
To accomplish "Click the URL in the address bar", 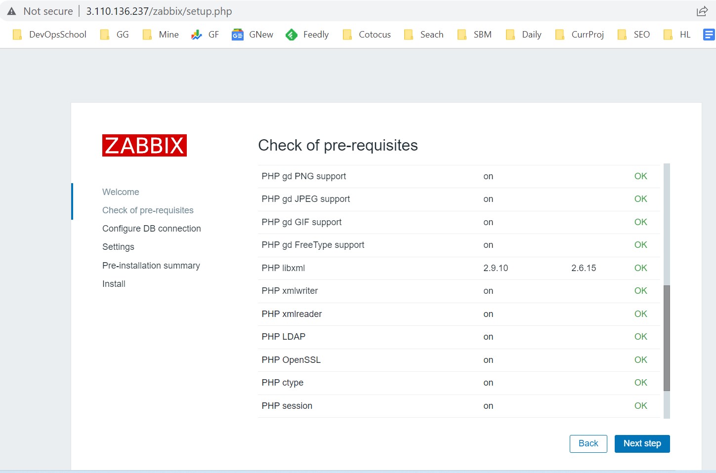I will (x=159, y=11).
